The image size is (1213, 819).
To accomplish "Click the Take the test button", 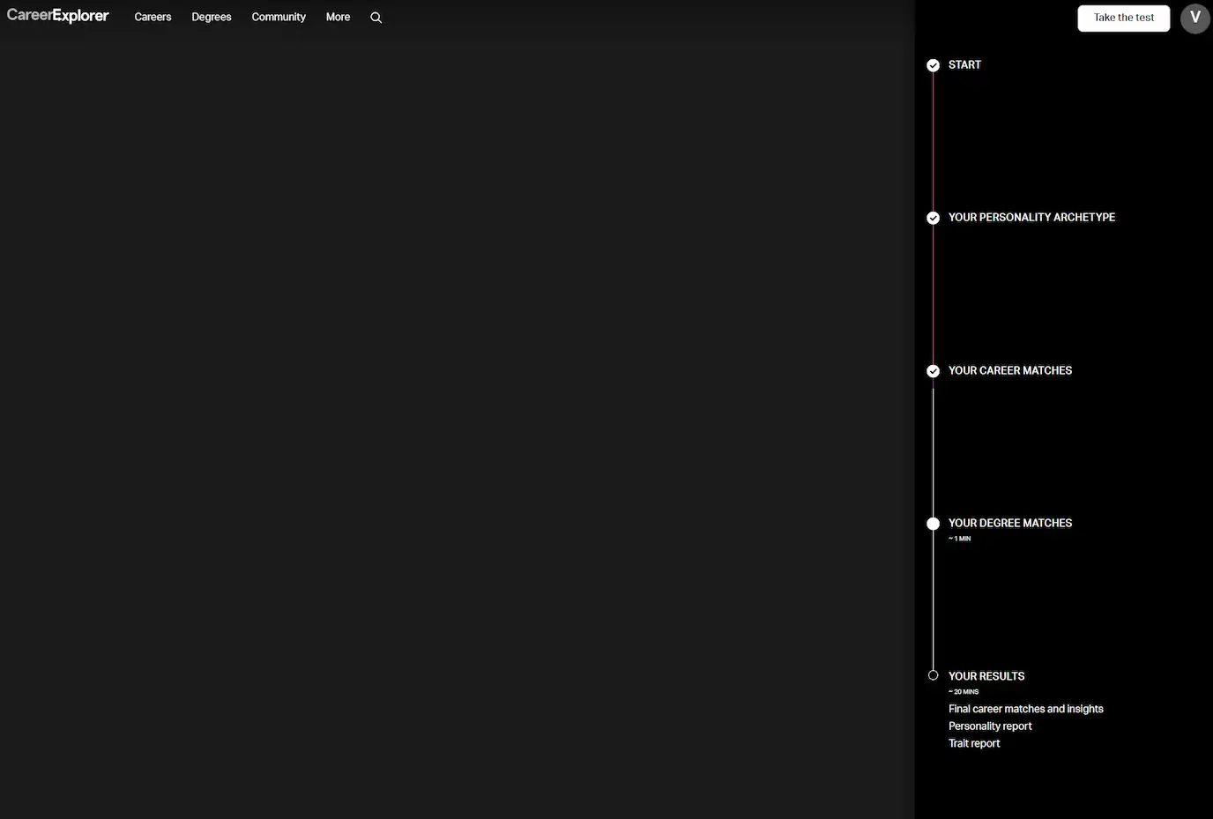I will pyautogui.click(x=1124, y=19).
